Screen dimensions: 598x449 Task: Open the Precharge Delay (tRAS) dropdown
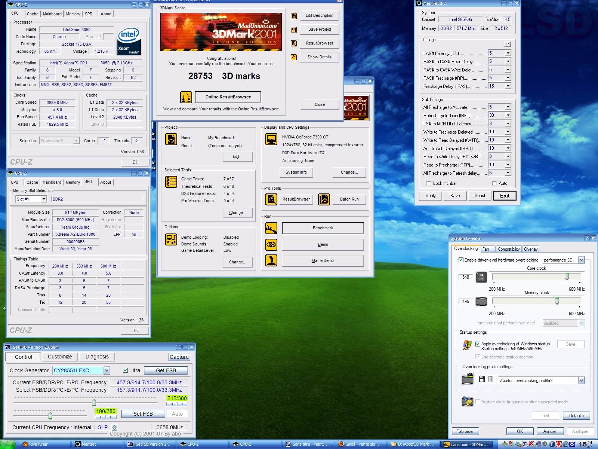(508, 86)
